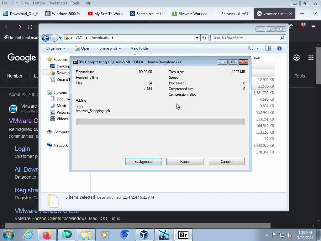This screenshot has height=241, width=321.
Task: Click Import bookmarks button
Action: pos(21,38)
